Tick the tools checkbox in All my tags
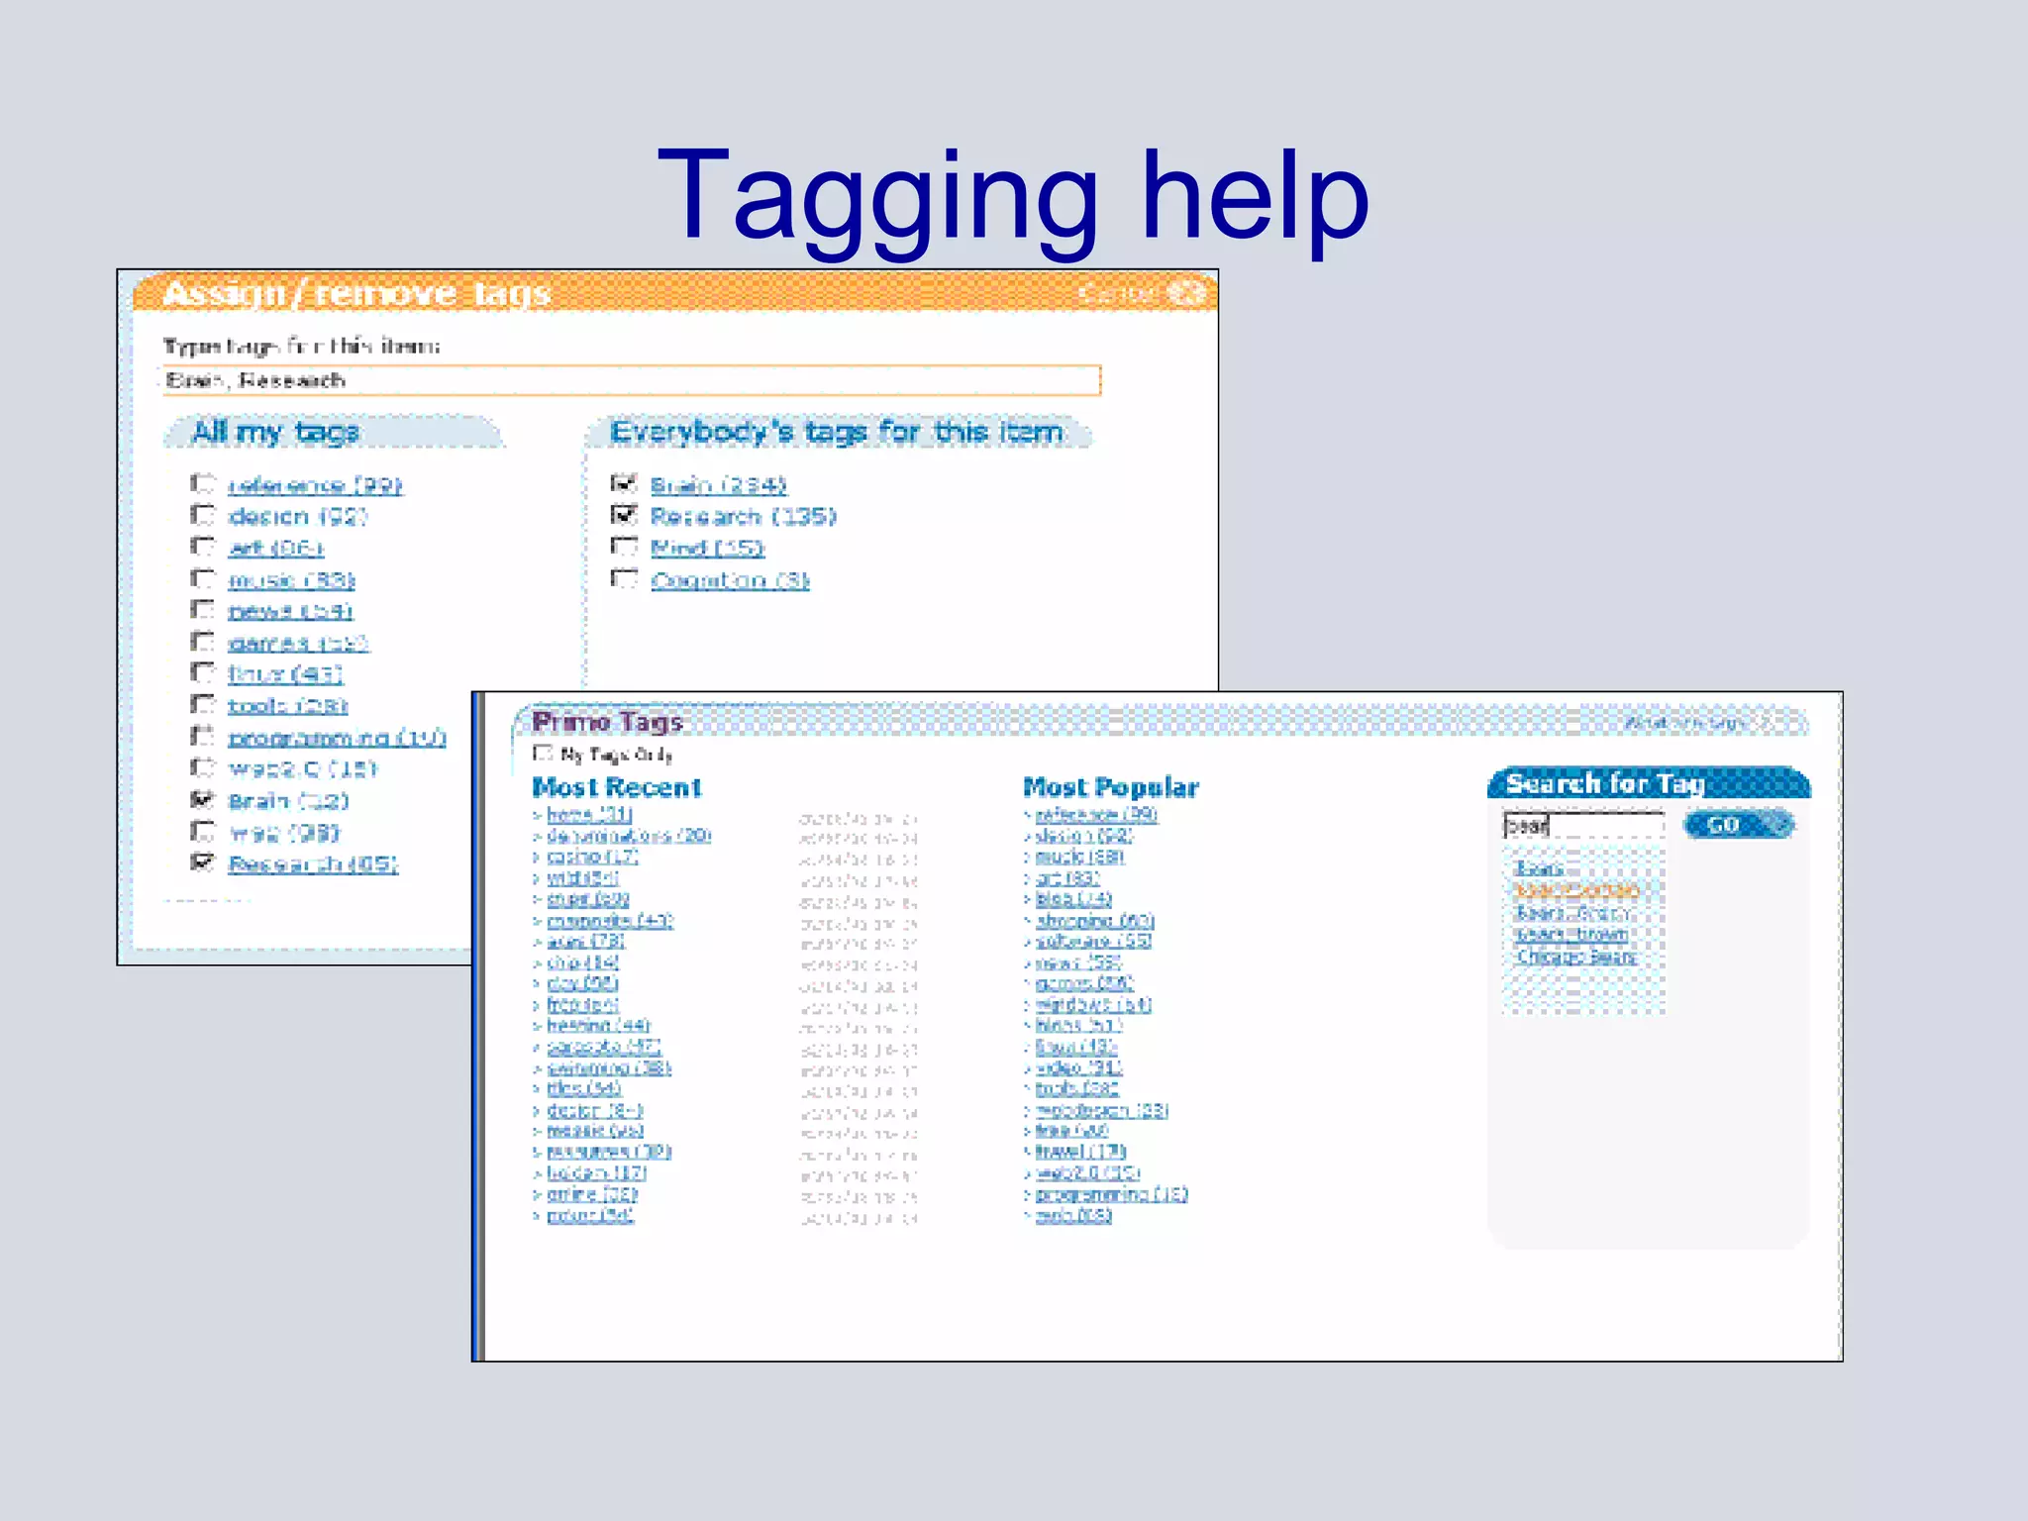This screenshot has width=2028, height=1521. point(202,705)
